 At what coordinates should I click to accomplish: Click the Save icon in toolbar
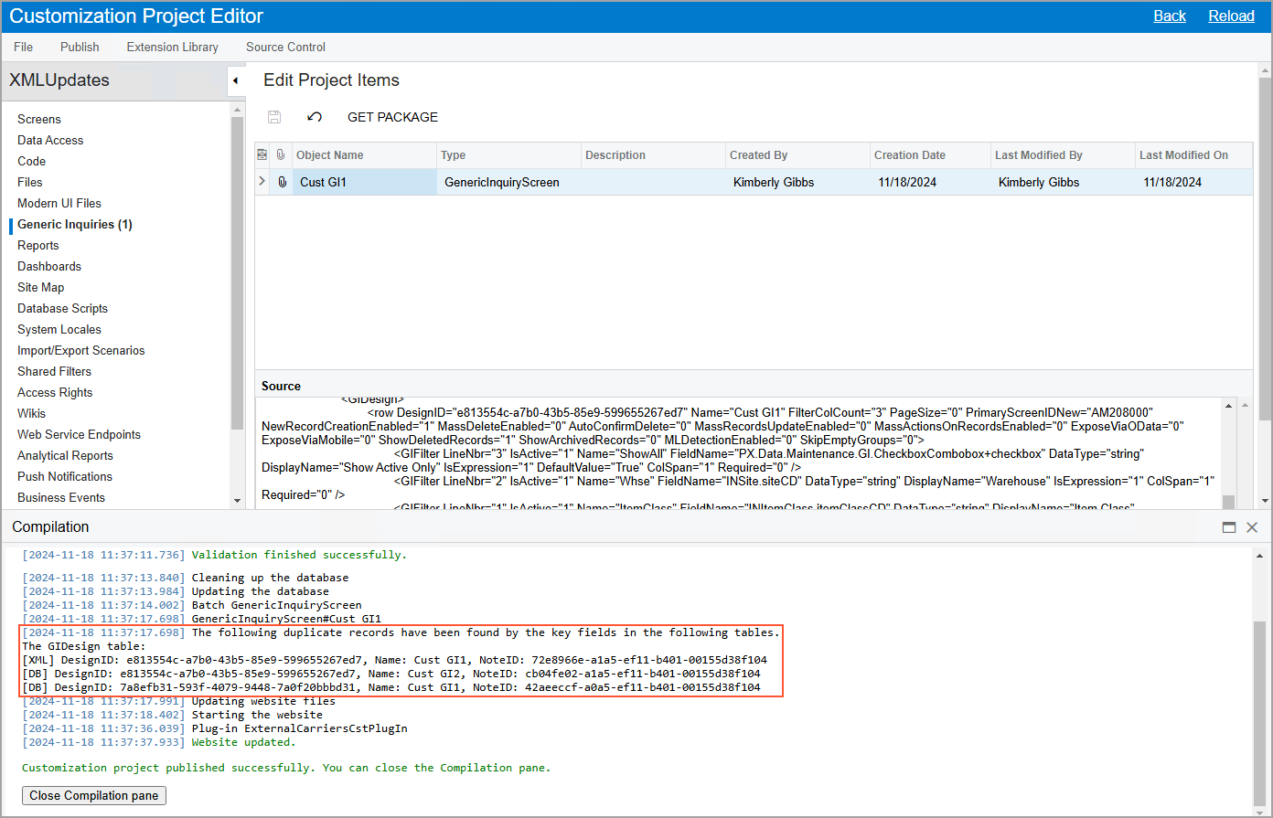273,117
